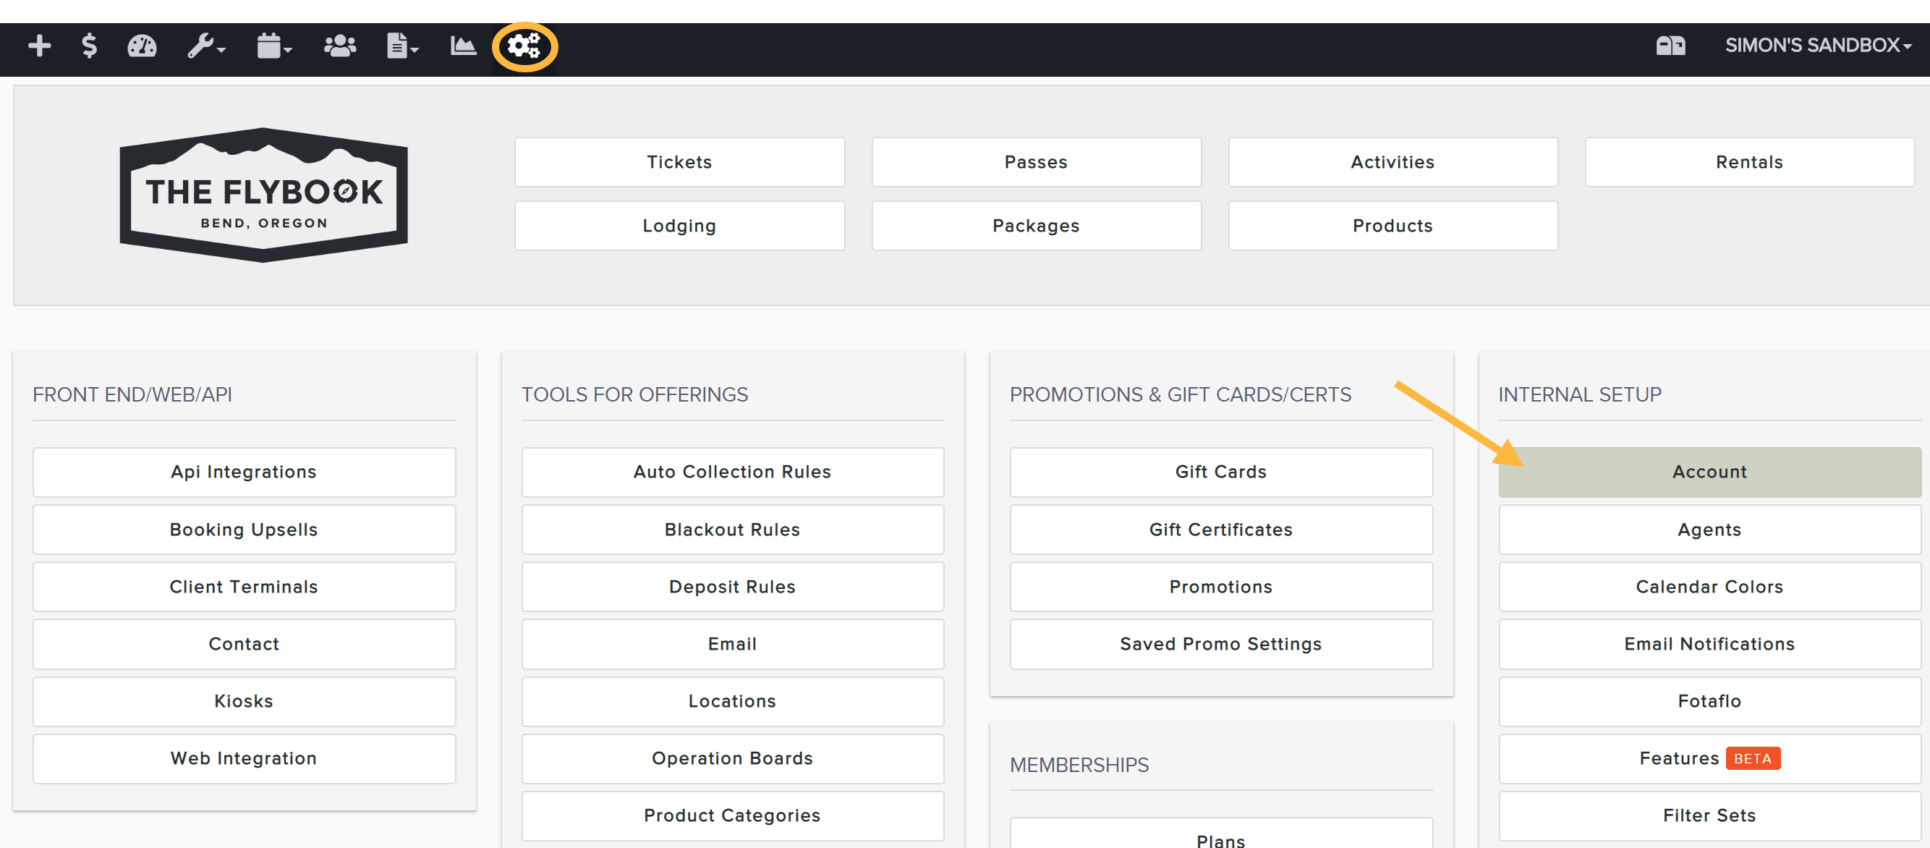Open the Products offering
The height and width of the screenshot is (848, 1930).
tap(1392, 226)
